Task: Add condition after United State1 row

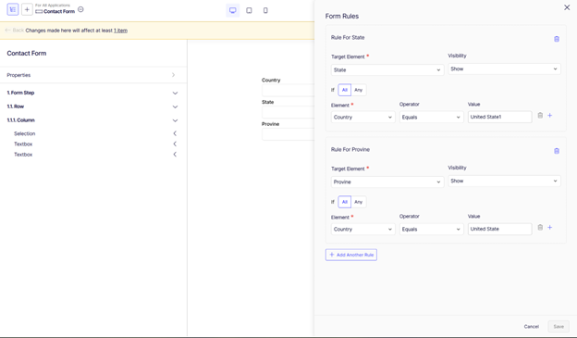Action: [550, 116]
